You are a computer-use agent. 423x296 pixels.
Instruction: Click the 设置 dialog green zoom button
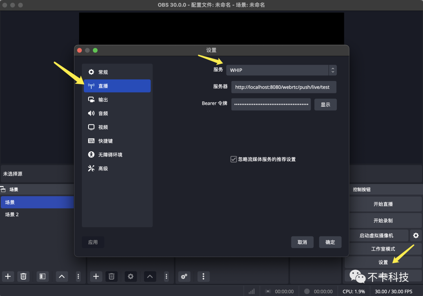95,50
